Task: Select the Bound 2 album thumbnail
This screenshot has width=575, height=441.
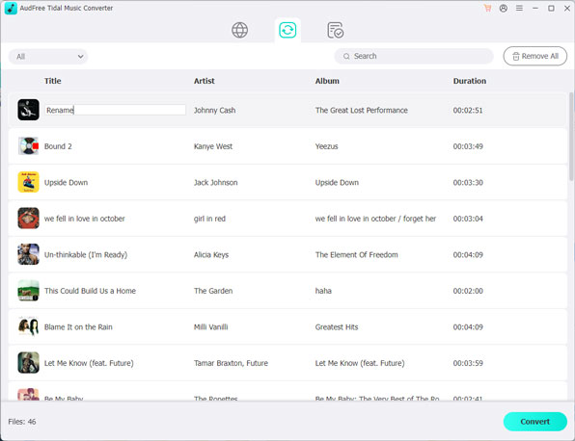Action: [28, 145]
